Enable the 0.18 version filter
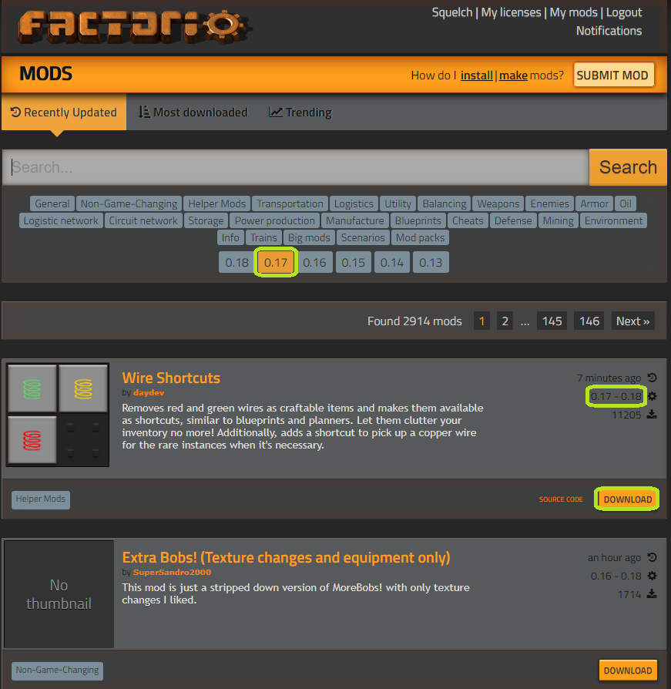This screenshot has width=671, height=689. (237, 263)
